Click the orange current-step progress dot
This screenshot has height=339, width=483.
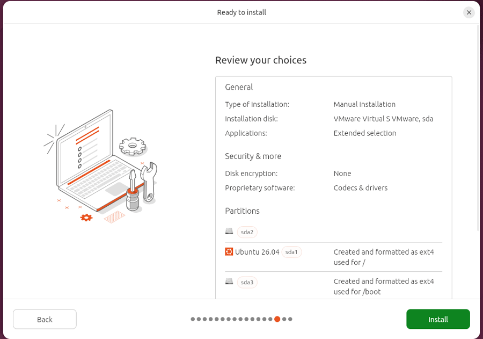(277, 319)
